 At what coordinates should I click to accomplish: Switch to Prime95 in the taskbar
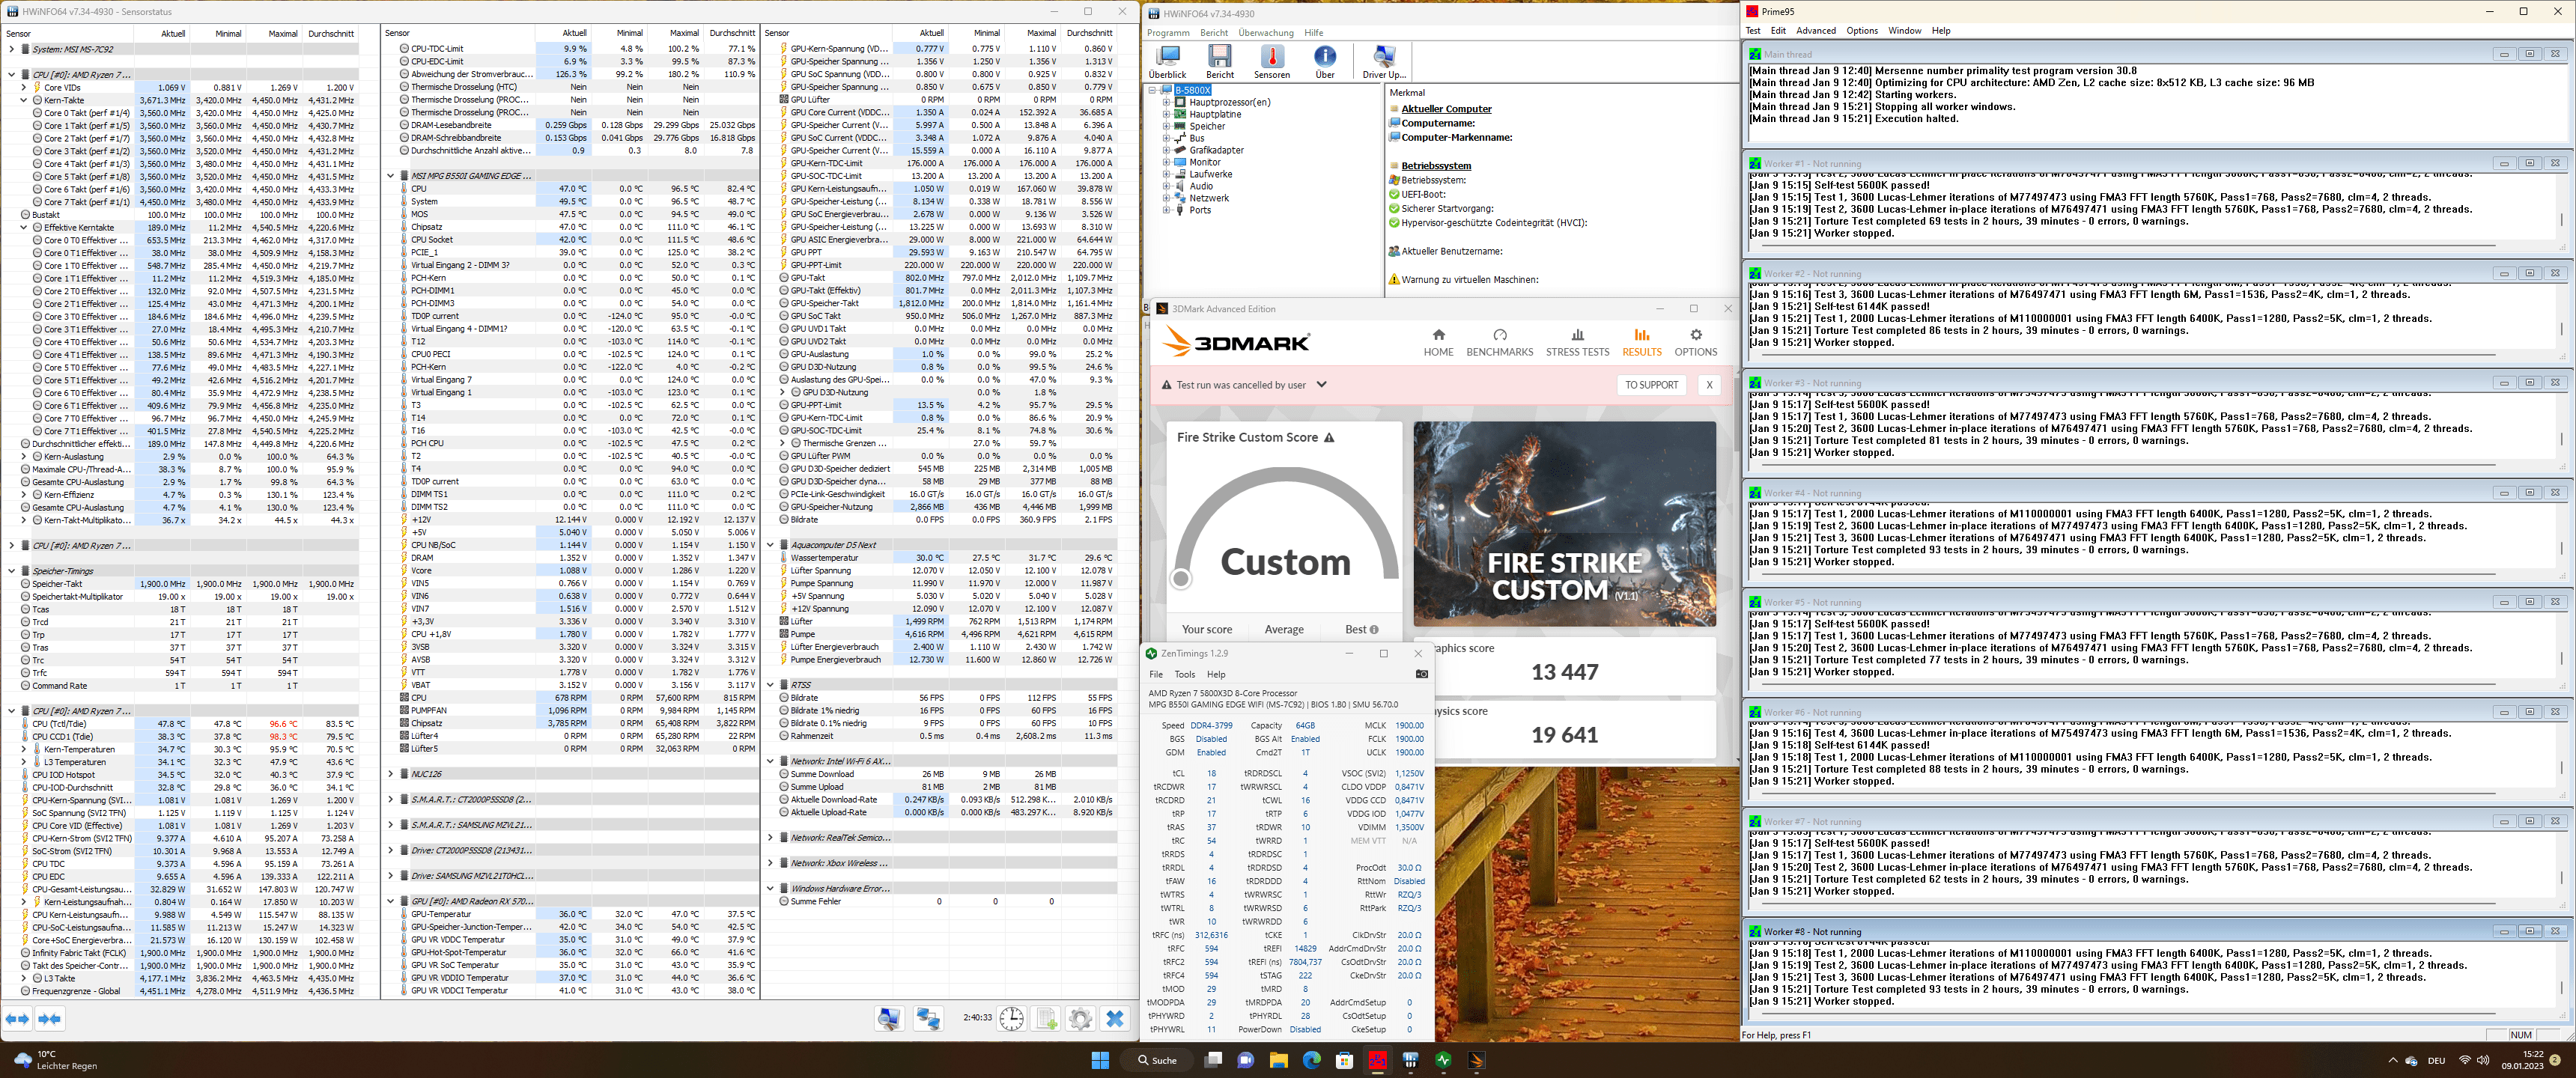(1377, 1060)
